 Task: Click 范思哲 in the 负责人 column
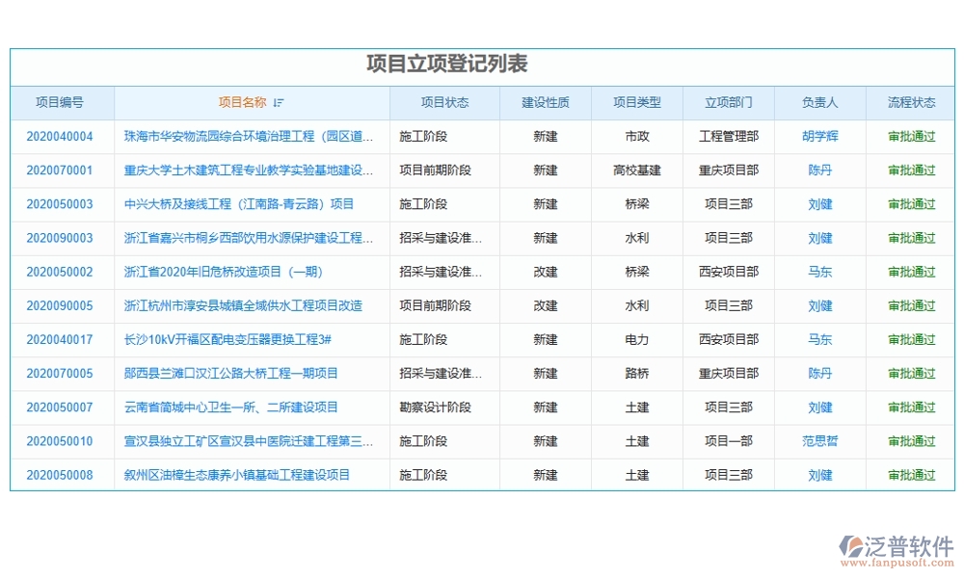pos(817,441)
